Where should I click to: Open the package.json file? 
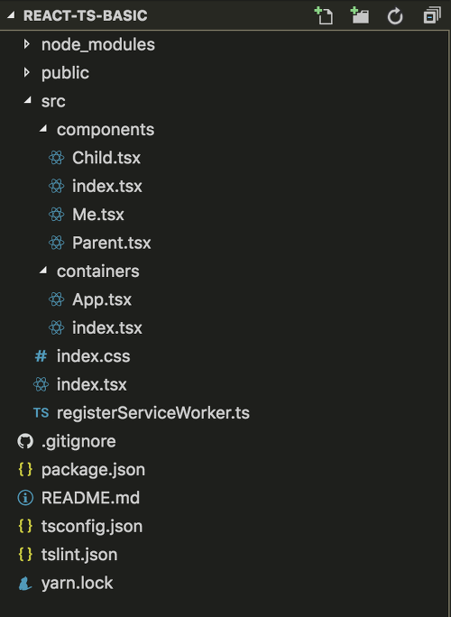point(93,470)
